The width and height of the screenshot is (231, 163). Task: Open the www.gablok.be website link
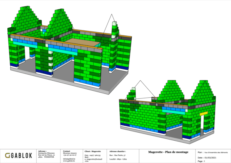point(69,160)
